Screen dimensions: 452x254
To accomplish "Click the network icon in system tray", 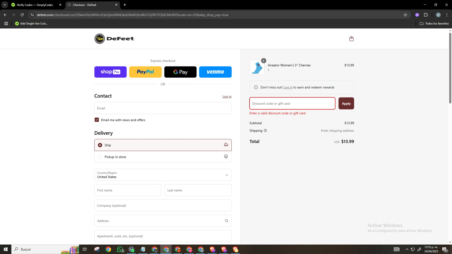I will [413, 249].
